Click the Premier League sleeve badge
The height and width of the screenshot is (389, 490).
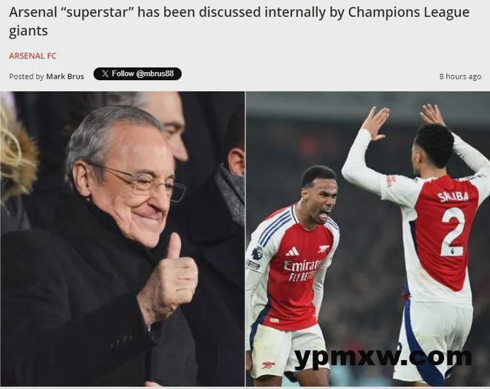click(x=257, y=252)
